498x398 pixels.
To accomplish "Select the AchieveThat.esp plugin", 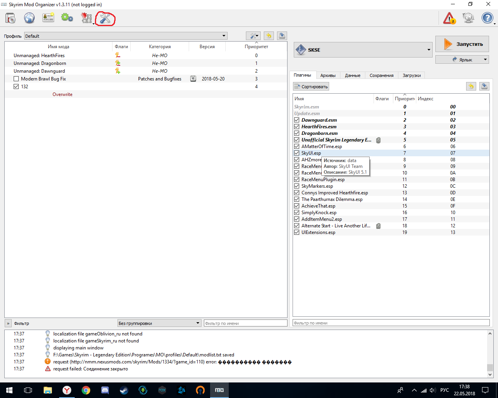I will (318, 206).
